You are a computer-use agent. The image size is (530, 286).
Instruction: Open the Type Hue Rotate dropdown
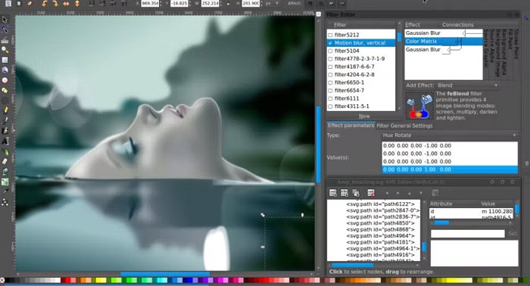pos(449,135)
